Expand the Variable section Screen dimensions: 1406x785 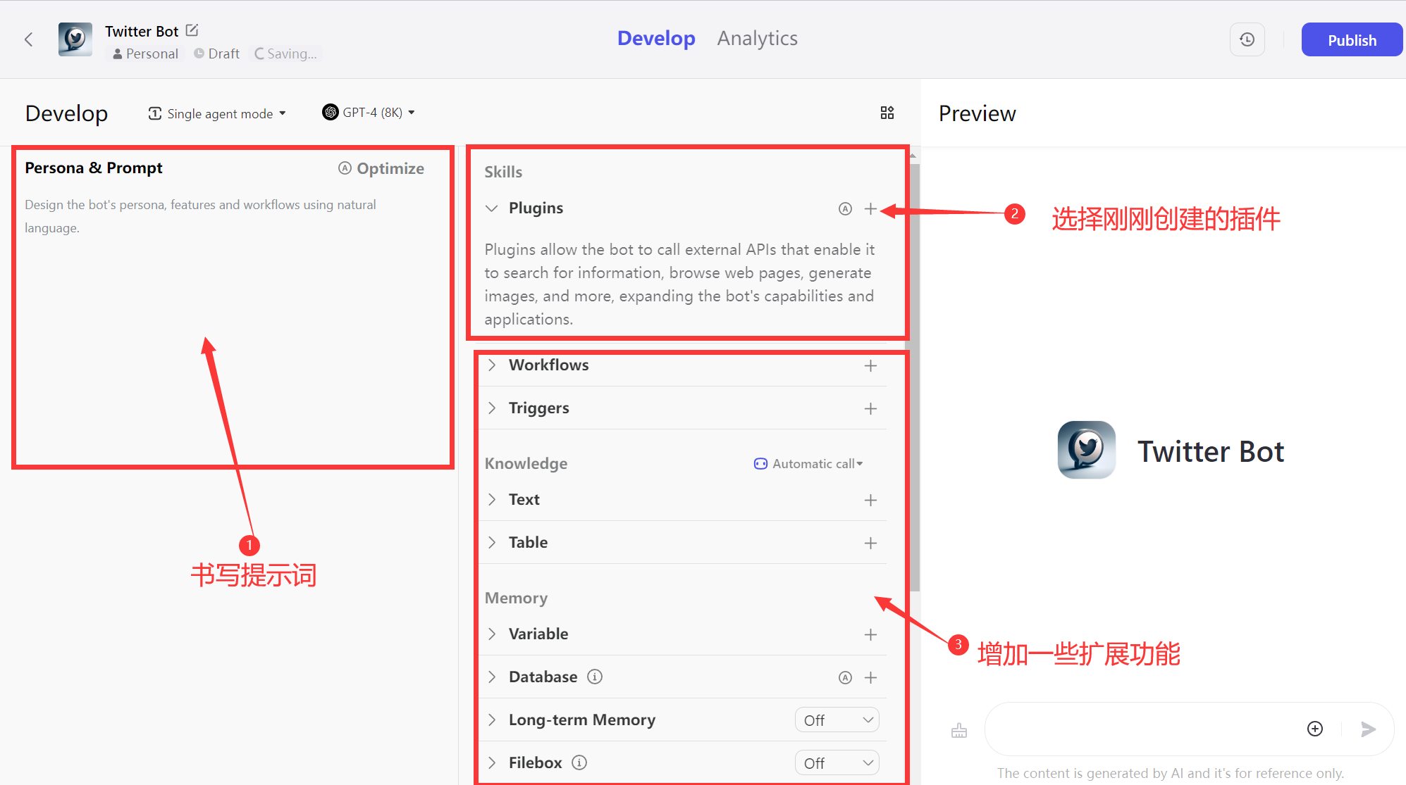pyautogui.click(x=492, y=634)
